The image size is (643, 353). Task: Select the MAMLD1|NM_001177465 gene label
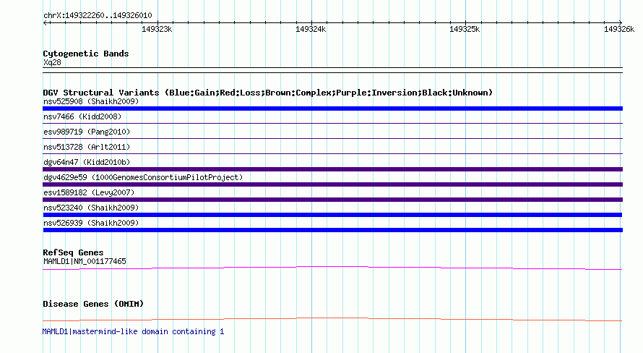click(x=85, y=261)
